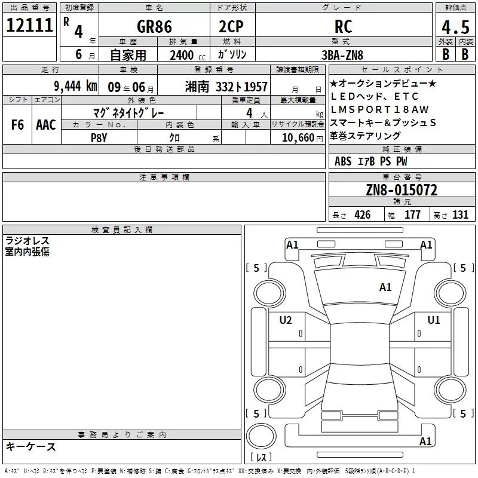Select the exterior grade B under 外装
This screenshot has height=478, width=478.
(x=446, y=54)
